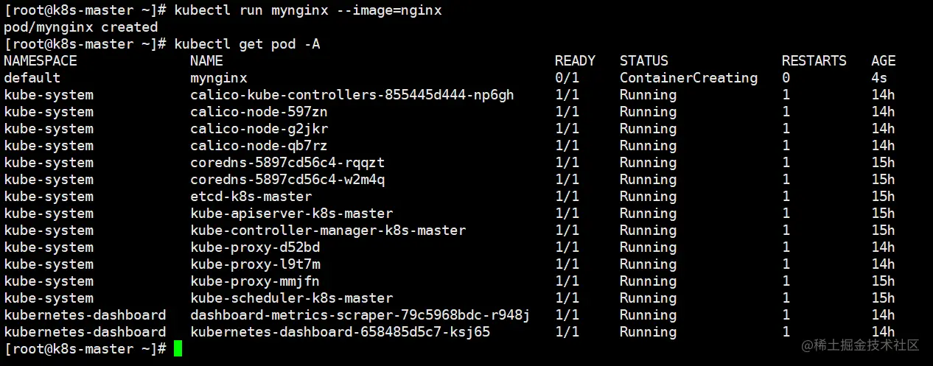The height and width of the screenshot is (366, 933).
Task: Click the watermark logo at bottom right
Action: (x=861, y=345)
